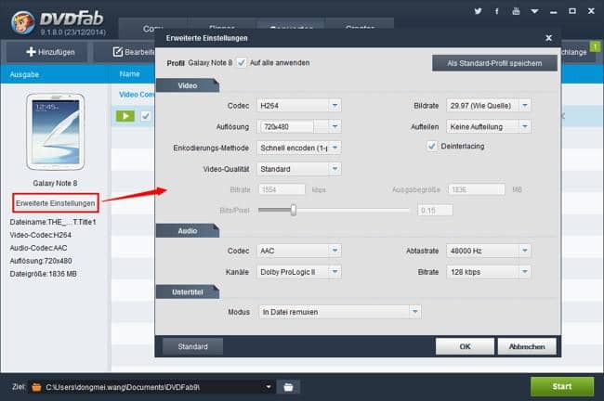This screenshot has height=401, width=604.
Task: Toggle the Deinterlacing checkbox
Action: click(432, 147)
